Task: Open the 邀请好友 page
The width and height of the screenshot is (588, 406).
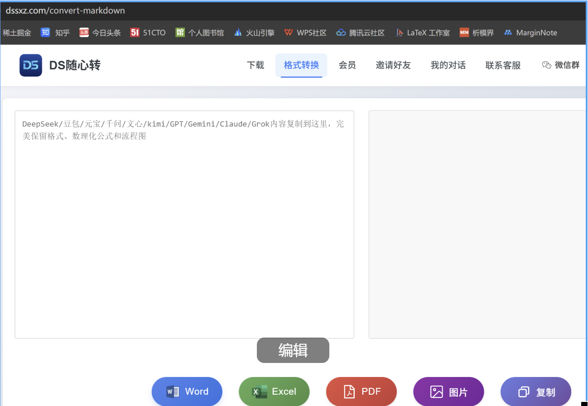Action: pyautogui.click(x=393, y=65)
